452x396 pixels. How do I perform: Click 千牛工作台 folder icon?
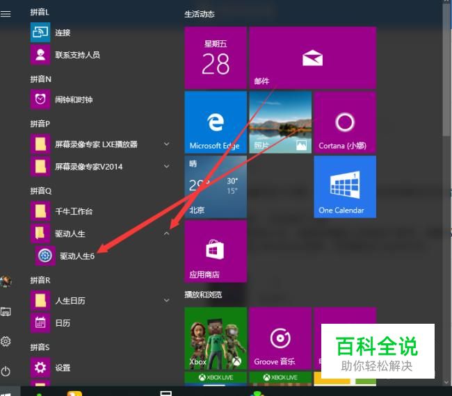click(x=40, y=211)
